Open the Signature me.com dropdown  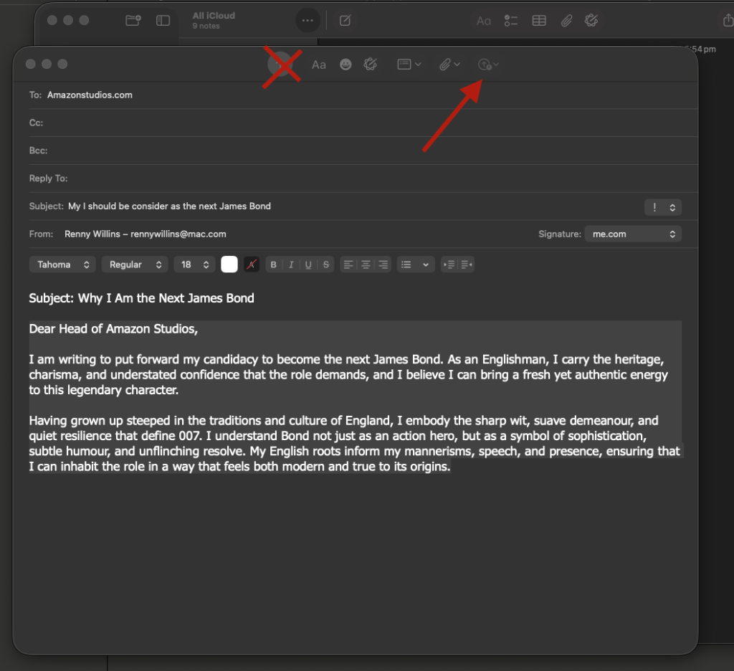pos(632,234)
